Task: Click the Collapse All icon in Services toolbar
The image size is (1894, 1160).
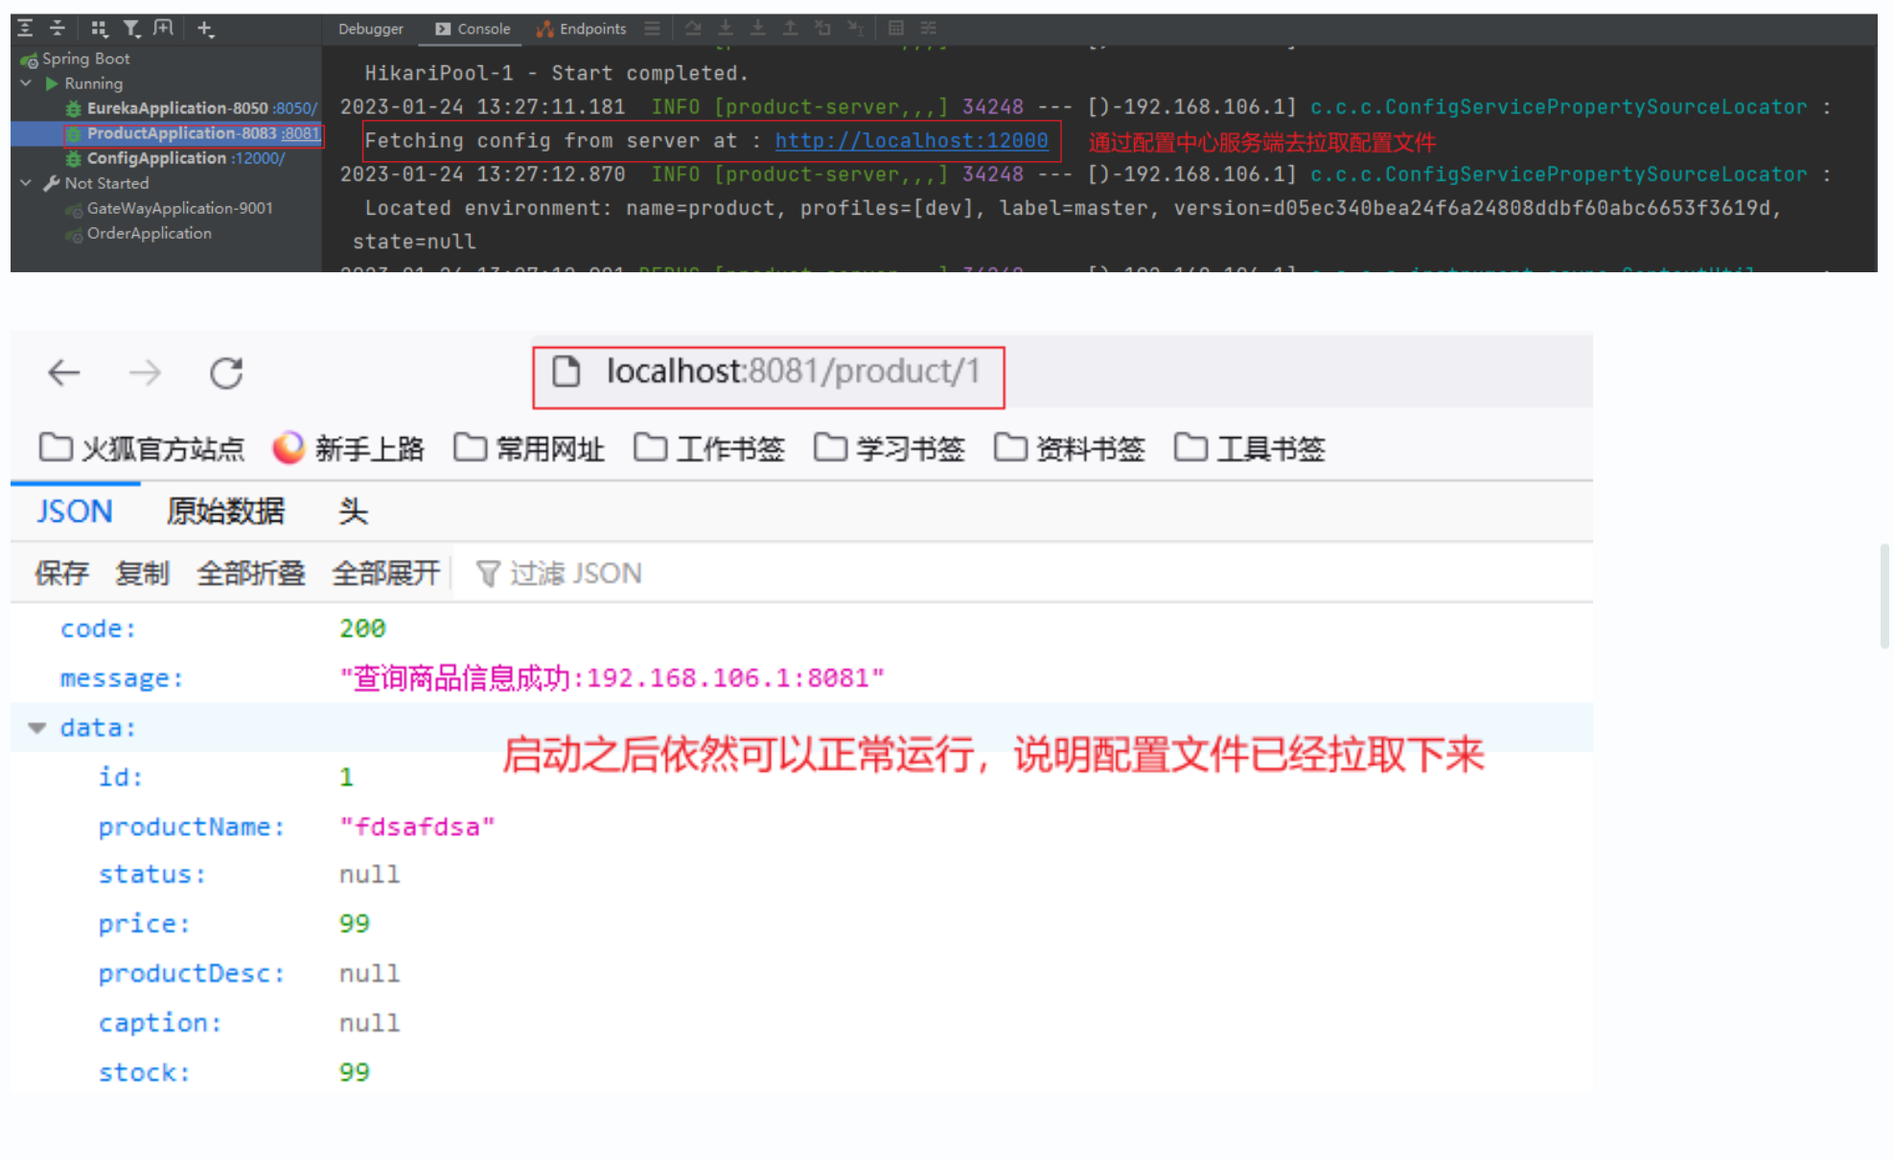Action: (58, 28)
